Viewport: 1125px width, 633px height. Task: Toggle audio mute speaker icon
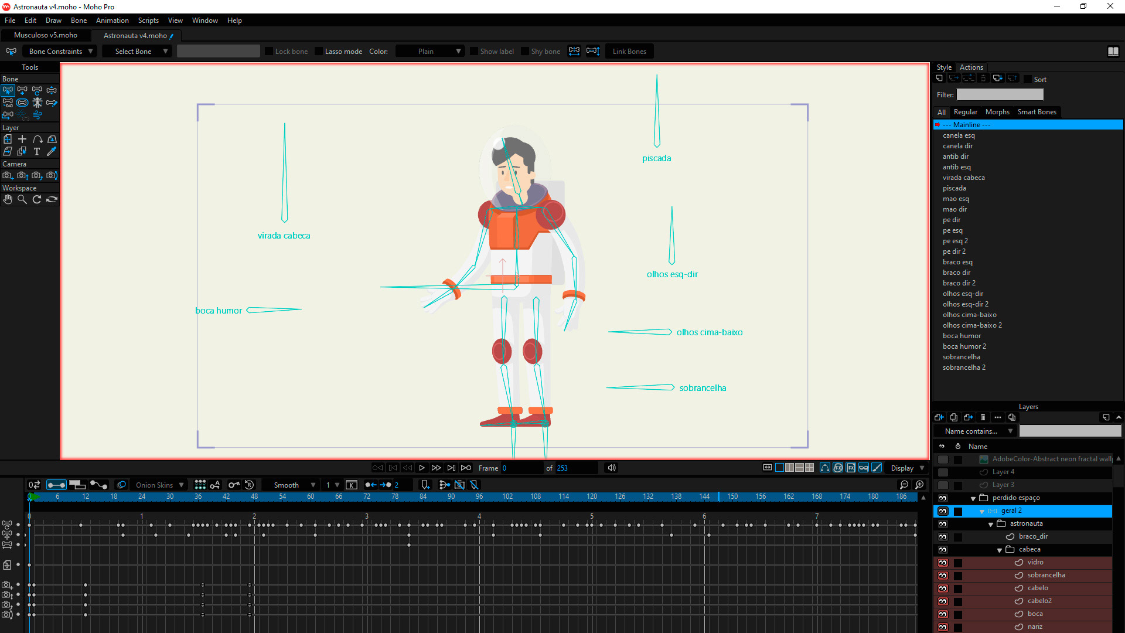pyautogui.click(x=611, y=468)
